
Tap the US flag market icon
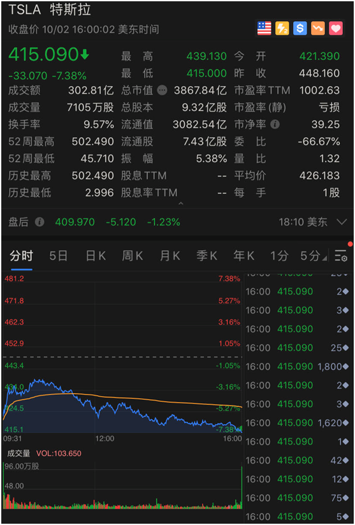coord(264,29)
